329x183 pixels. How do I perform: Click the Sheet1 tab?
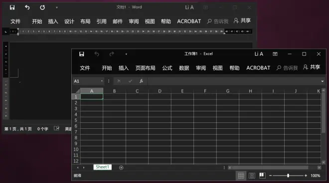coord(102,167)
